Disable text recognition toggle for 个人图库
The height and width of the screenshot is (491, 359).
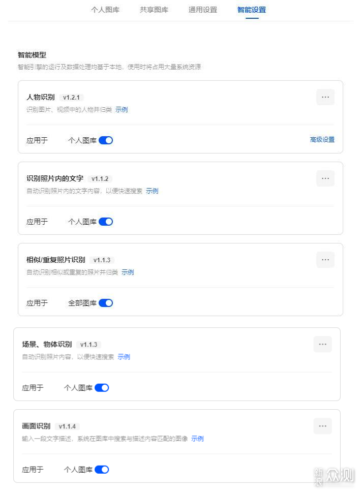coord(106,222)
